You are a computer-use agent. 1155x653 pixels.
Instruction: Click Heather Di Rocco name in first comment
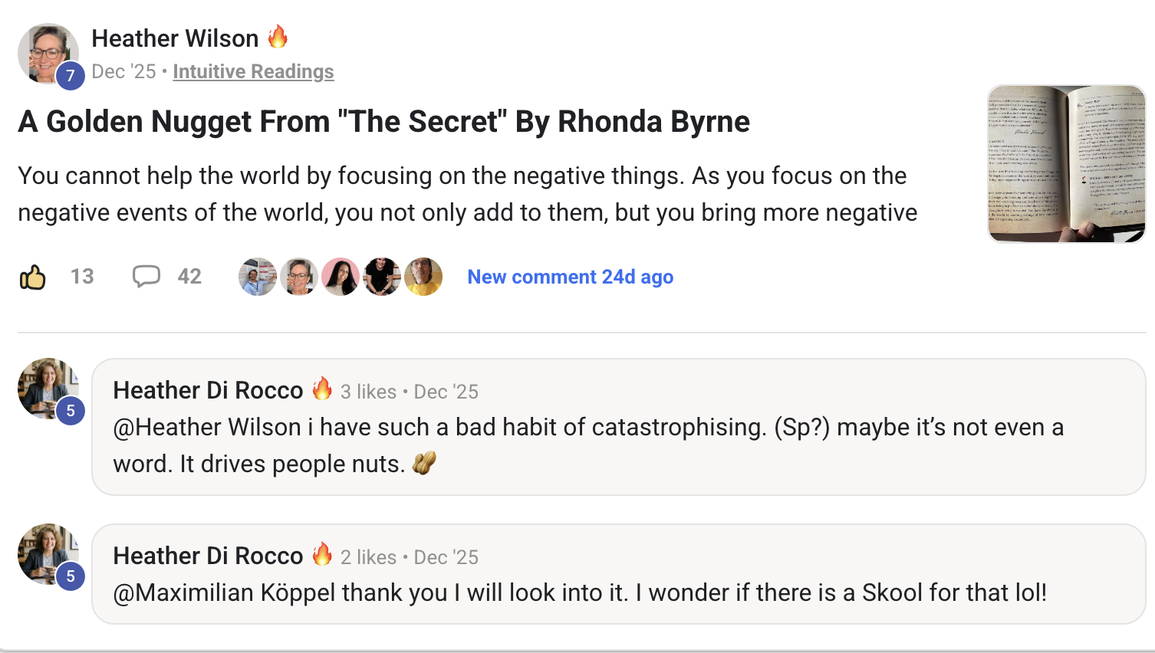[208, 390]
